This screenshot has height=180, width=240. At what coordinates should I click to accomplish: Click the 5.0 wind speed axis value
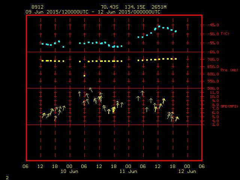coord(215,117)
